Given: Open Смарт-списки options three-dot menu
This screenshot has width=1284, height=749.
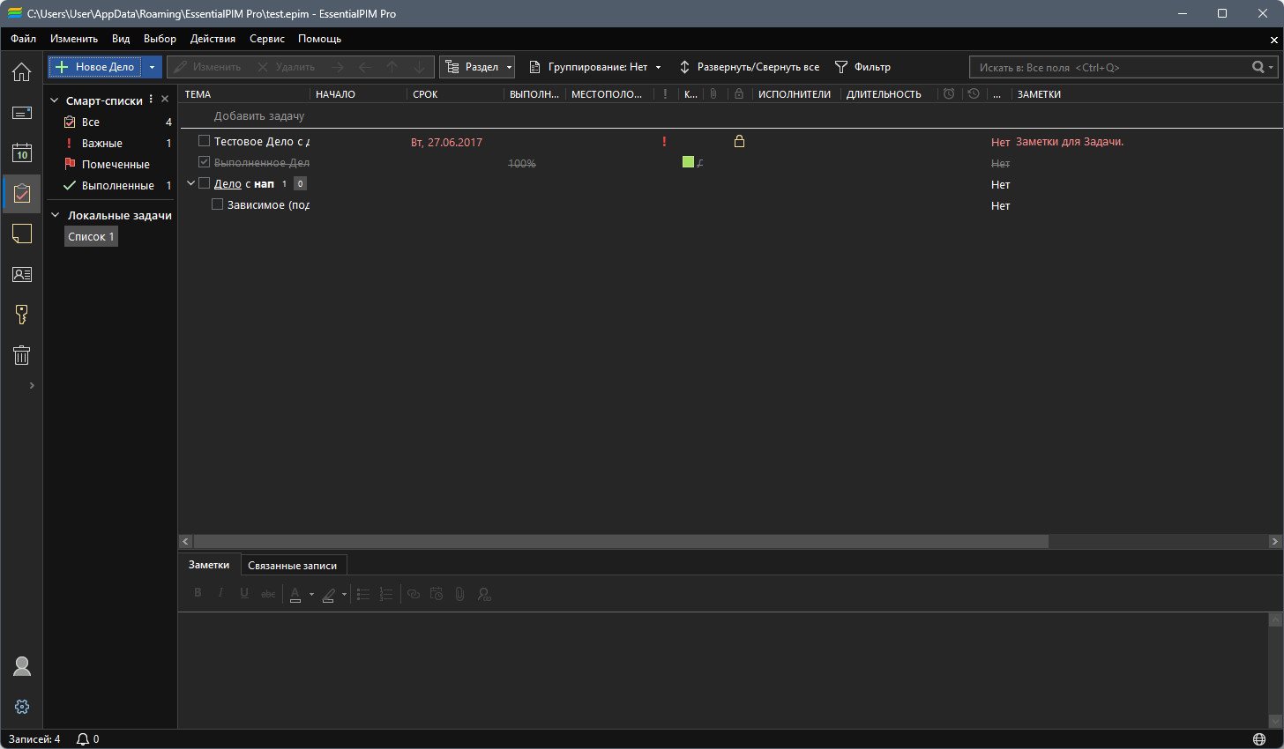Looking at the screenshot, I should pyautogui.click(x=151, y=100).
